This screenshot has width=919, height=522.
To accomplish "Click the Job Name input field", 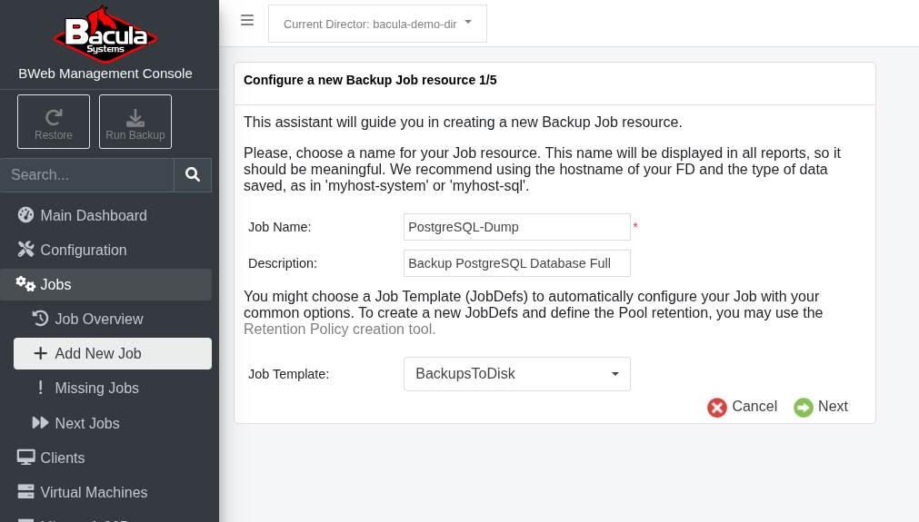I will tap(516, 227).
